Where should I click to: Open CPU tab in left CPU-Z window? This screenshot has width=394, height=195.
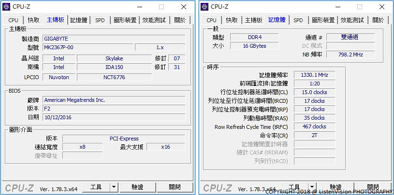coord(14,20)
